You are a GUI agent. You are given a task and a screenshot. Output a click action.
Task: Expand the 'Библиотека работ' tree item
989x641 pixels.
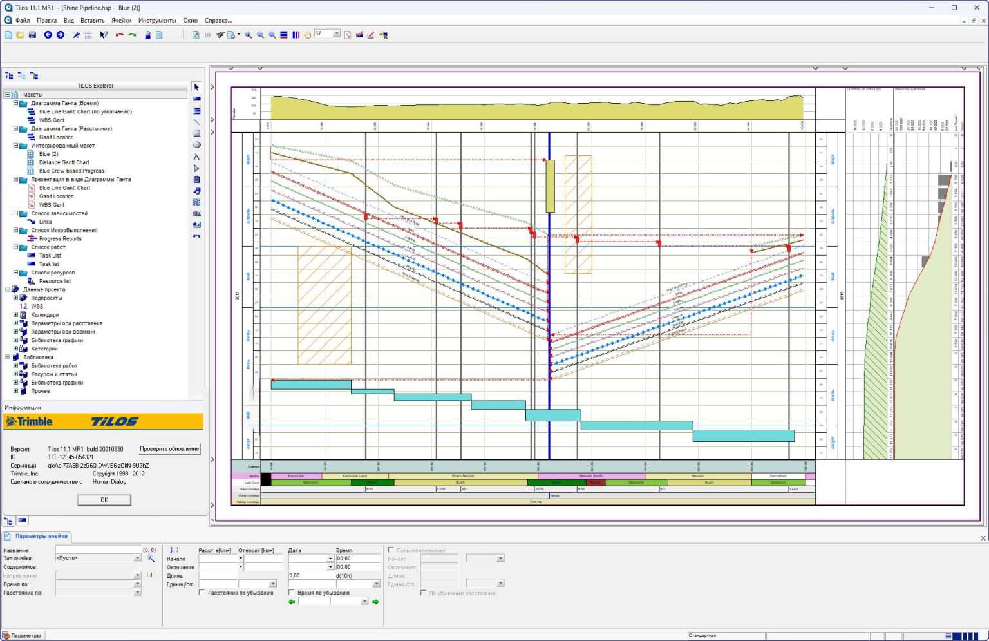(15, 365)
